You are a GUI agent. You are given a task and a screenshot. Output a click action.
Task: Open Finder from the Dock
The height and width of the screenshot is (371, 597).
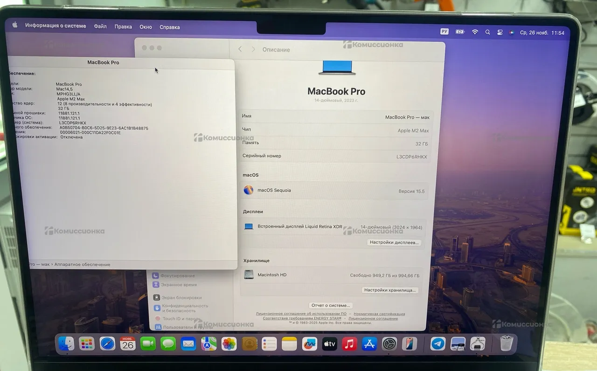coord(66,344)
